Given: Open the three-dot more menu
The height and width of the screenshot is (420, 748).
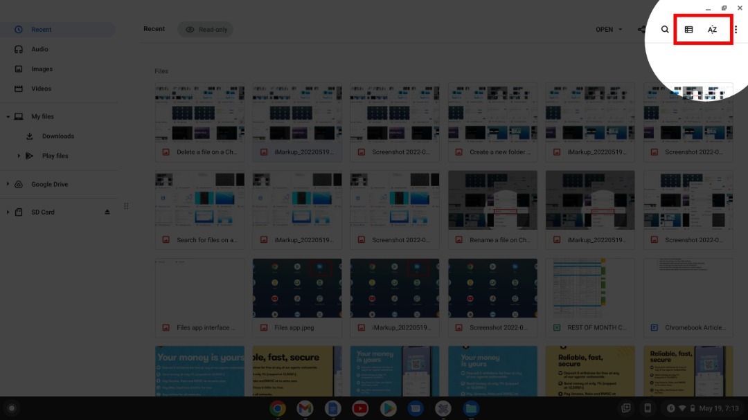Looking at the screenshot, I should click(736, 30).
